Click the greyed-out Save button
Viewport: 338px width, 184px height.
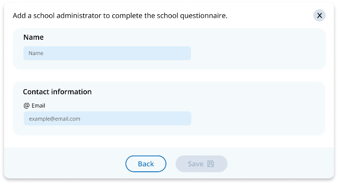click(x=202, y=164)
